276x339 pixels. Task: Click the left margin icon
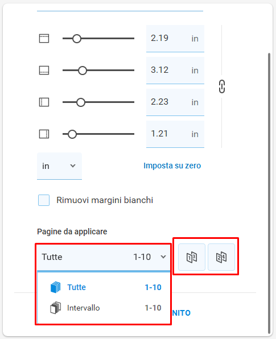tap(44, 102)
